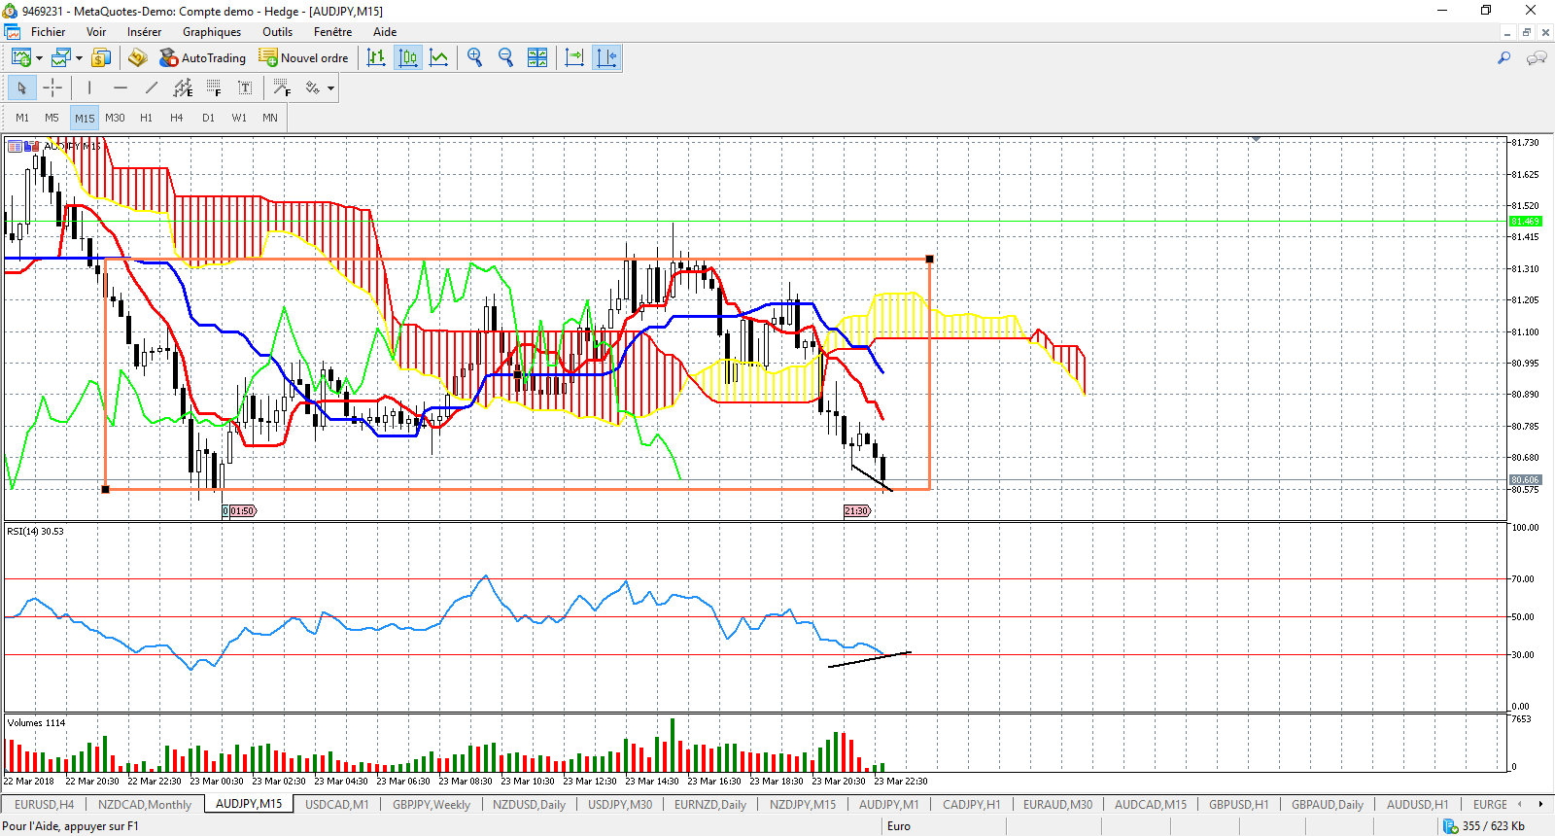The image size is (1555, 836).
Task: Open a new chart window
Action: pos(20,58)
